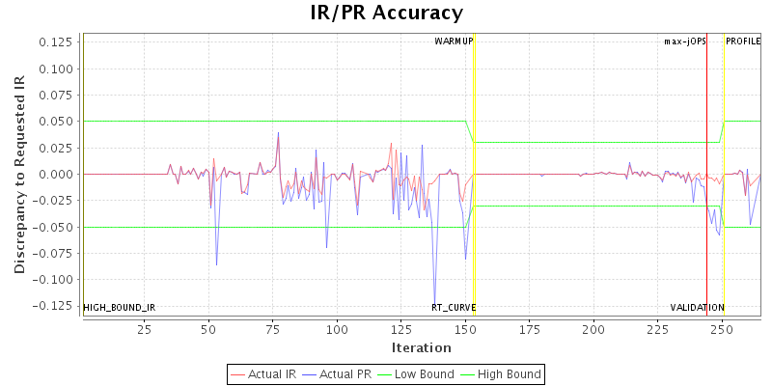Click the PROFILE phase label

pos(743,41)
